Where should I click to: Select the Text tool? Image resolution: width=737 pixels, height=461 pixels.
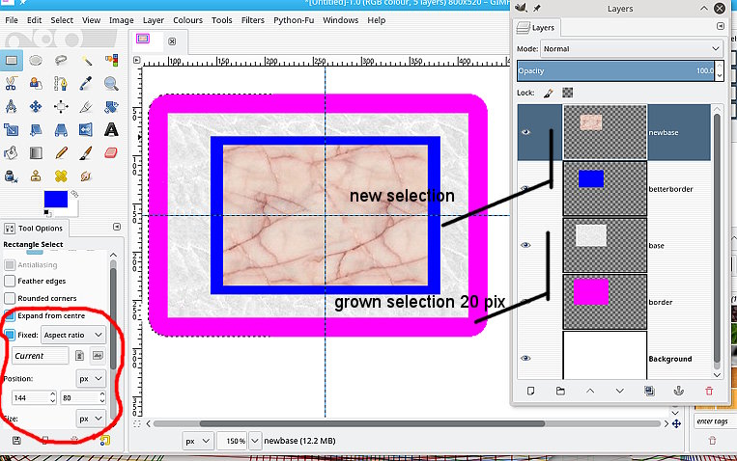click(x=111, y=129)
